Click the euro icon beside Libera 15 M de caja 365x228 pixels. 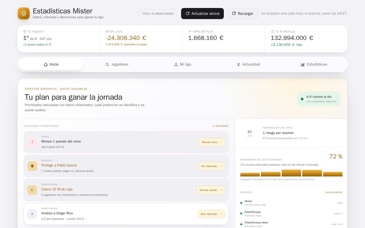[32, 190]
